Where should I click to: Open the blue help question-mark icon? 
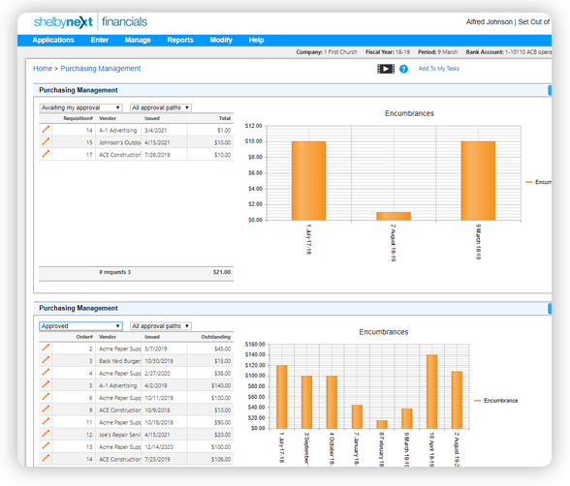pyautogui.click(x=403, y=69)
